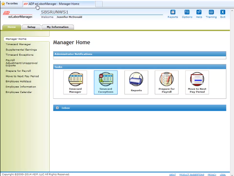Open the Prepare for Payroll task icon
The width and height of the screenshot is (234, 176).
[x=166, y=82]
